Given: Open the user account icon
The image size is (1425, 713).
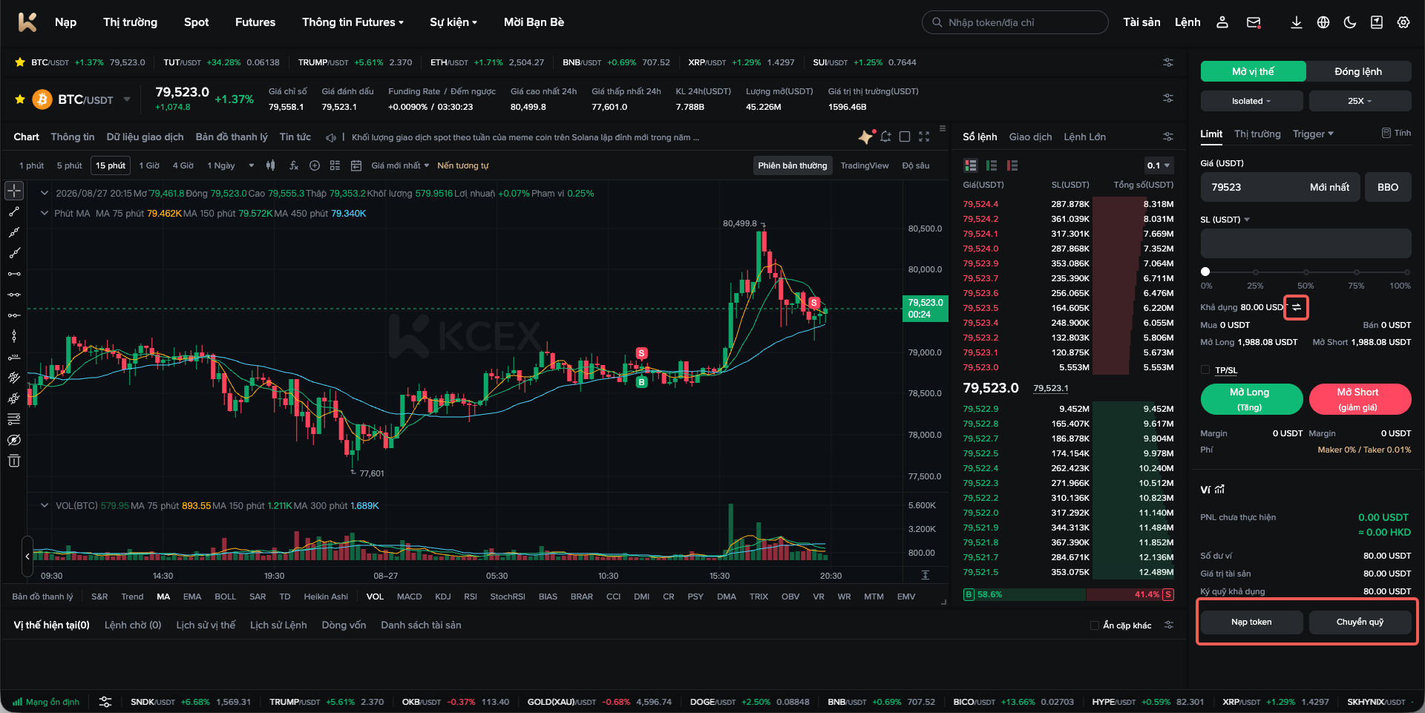Looking at the screenshot, I should tap(1222, 22).
